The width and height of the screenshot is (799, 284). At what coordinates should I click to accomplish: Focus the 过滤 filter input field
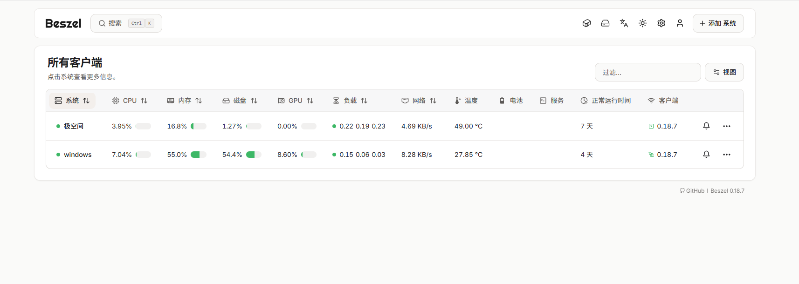click(x=647, y=72)
